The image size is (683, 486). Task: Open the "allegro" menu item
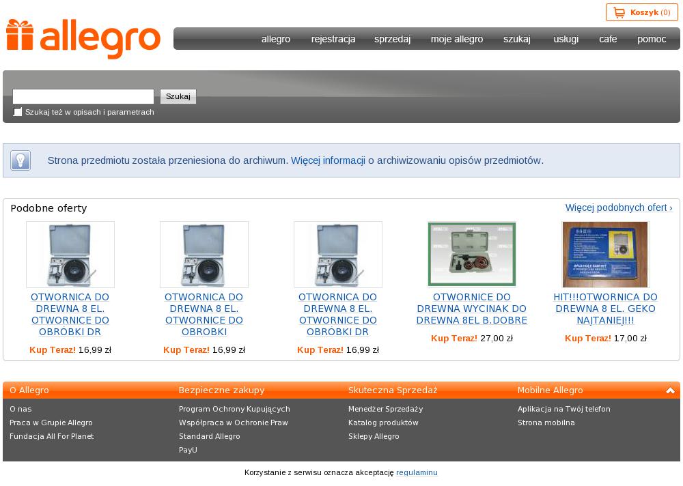point(276,39)
